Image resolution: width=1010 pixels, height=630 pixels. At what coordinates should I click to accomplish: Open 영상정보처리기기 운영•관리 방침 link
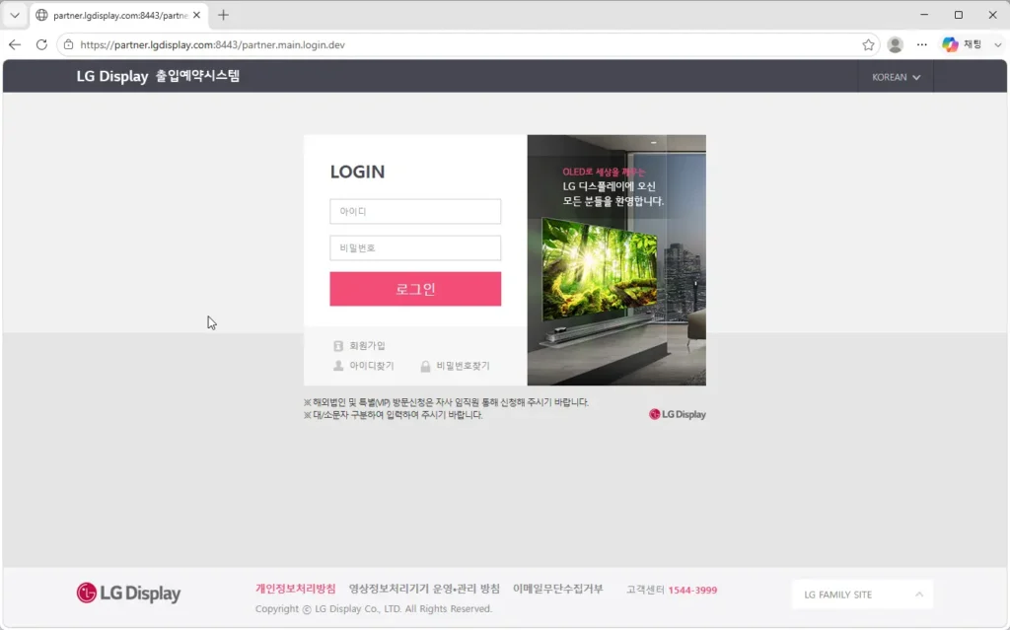[x=424, y=589]
